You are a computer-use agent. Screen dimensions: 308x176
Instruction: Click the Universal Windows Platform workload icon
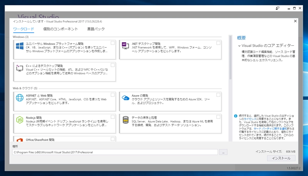coord(20,46)
